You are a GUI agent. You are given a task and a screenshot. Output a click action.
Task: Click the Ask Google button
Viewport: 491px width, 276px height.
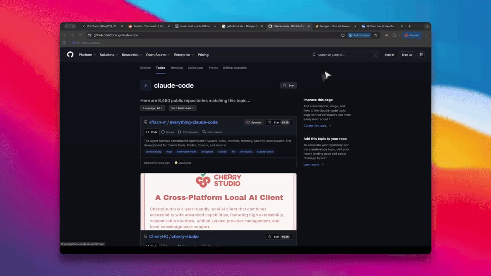pos(359,35)
